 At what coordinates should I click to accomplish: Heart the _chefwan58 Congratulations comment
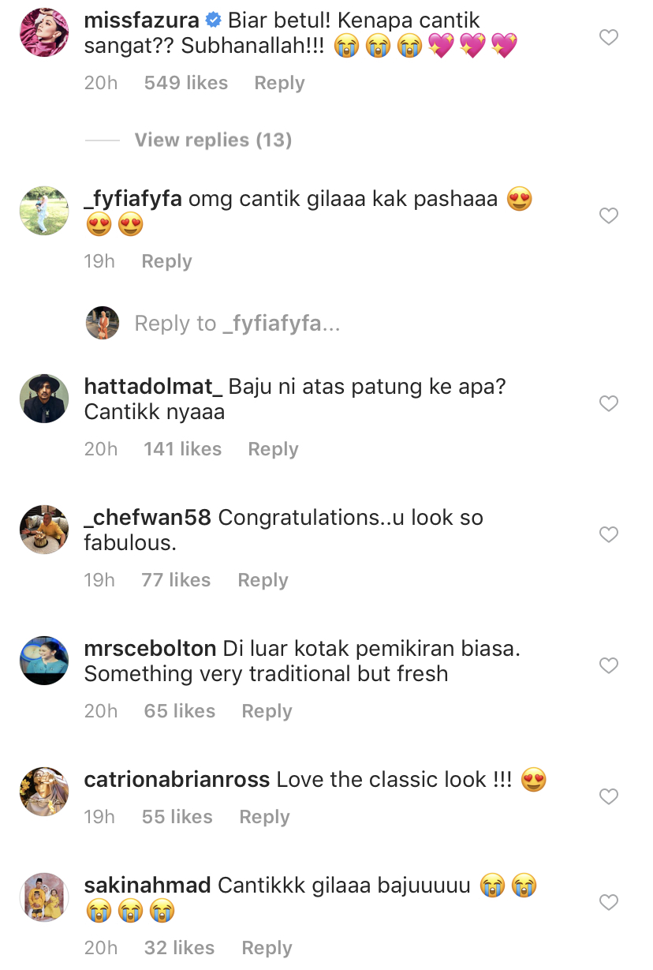(x=609, y=534)
